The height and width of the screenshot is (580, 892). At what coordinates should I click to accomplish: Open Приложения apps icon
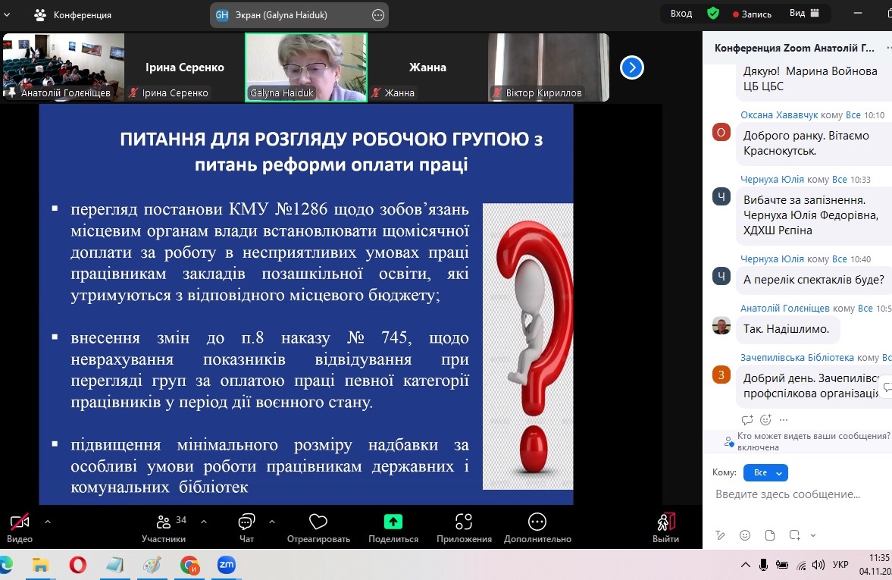click(464, 528)
